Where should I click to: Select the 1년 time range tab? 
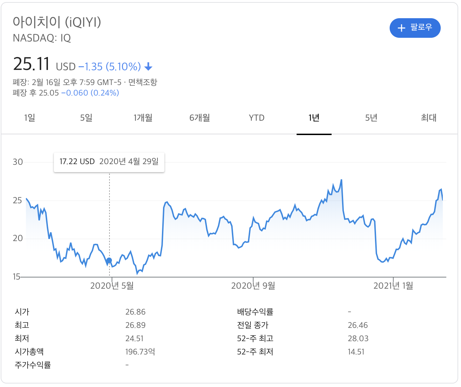(314, 118)
